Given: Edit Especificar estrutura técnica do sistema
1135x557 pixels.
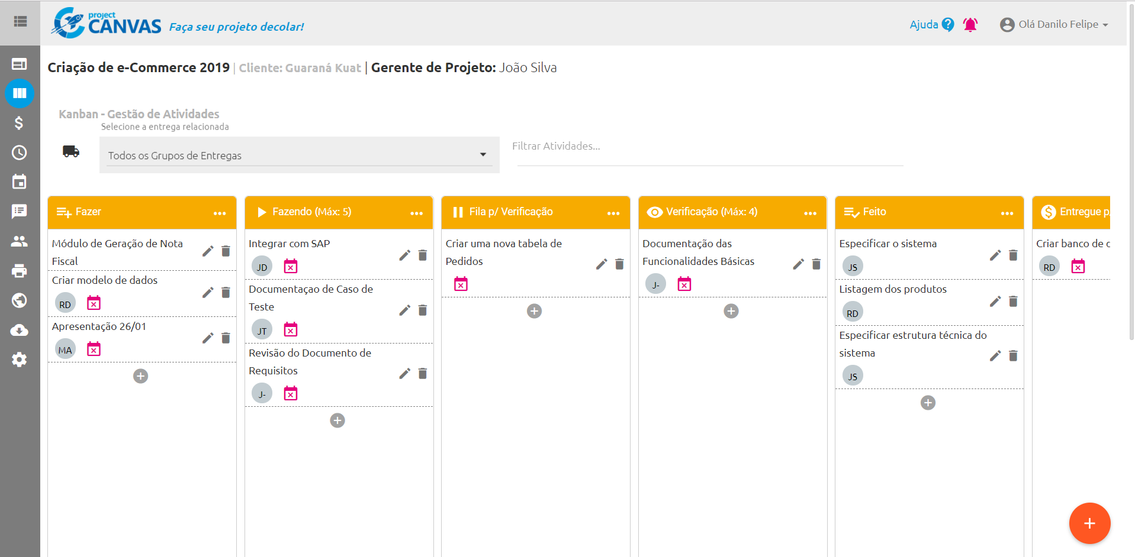Looking at the screenshot, I should tap(995, 356).
